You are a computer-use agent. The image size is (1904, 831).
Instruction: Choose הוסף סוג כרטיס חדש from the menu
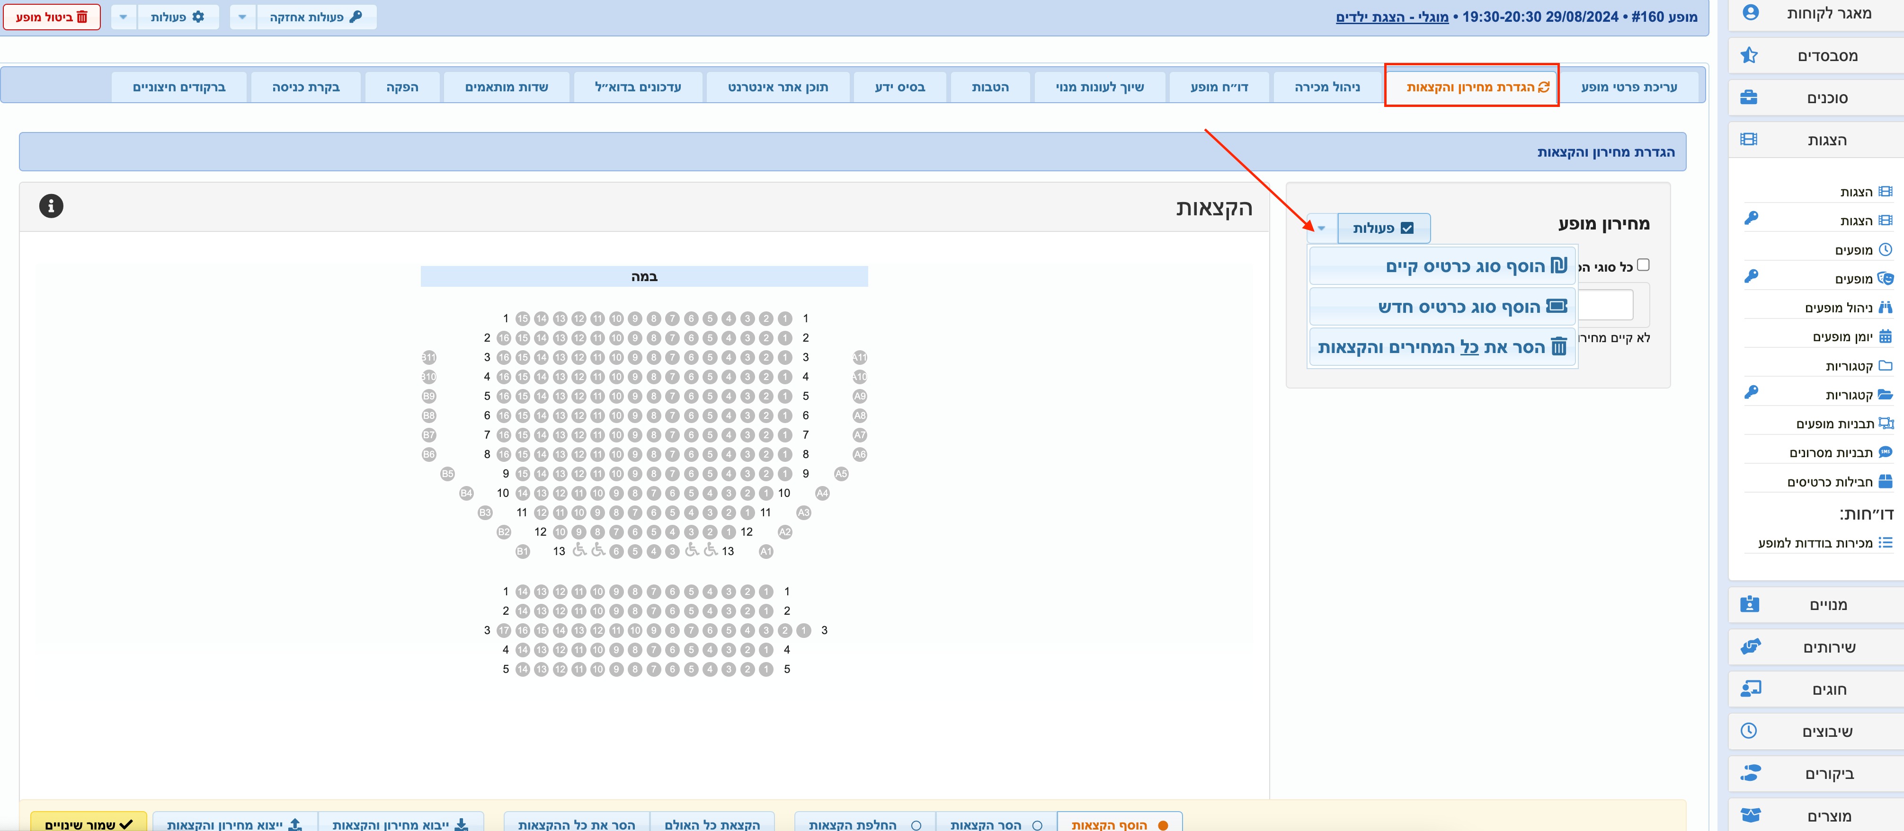(1443, 307)
